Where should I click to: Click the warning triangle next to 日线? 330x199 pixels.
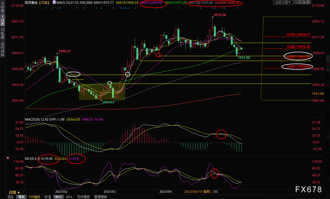18,192
